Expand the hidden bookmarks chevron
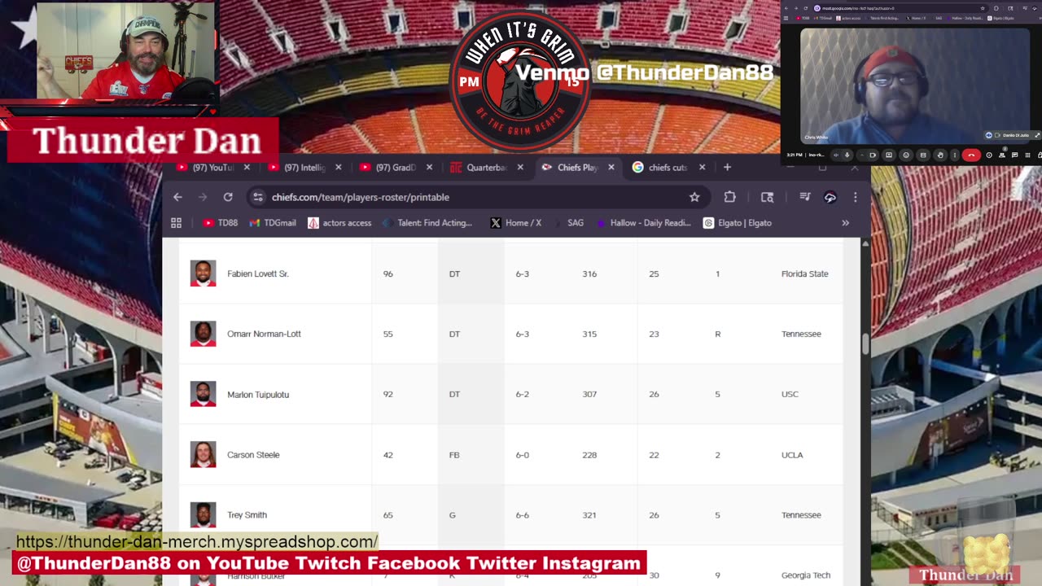Screen dimensions: 1042x586 pyautogui.click(x=845, y=223)
